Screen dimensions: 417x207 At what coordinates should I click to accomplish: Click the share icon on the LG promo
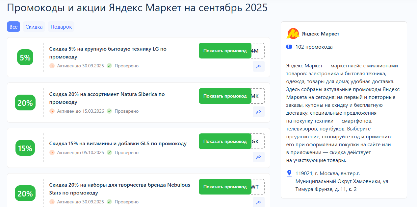258,66
